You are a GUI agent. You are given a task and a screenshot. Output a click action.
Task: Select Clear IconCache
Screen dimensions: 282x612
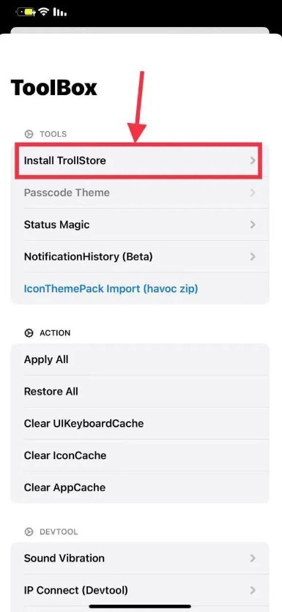coord(139,455)
